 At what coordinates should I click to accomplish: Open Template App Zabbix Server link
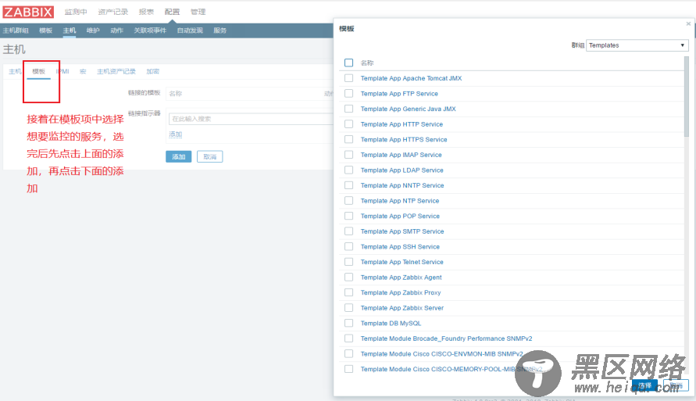402,308
